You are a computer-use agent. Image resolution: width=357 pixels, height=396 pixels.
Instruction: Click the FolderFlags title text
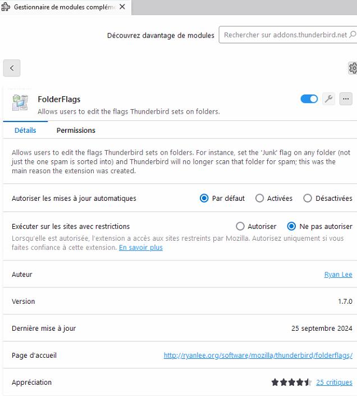59,99
